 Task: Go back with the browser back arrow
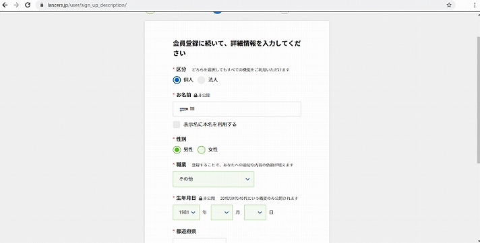tap(5, 5)
